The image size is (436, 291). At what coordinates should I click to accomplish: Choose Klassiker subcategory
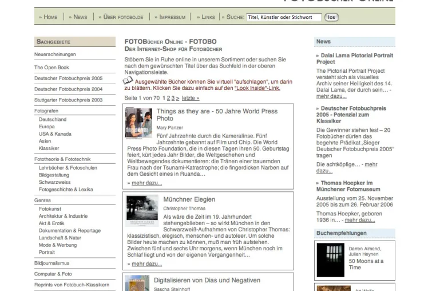[x=49, y=148]
